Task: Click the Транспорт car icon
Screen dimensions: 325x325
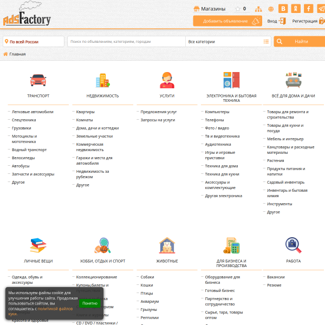Action: point(38,80)
